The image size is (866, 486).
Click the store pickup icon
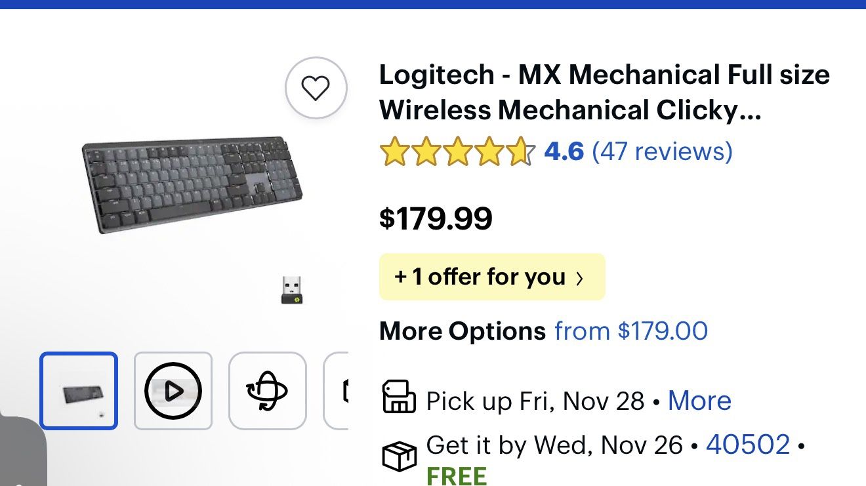coord(399,398)
